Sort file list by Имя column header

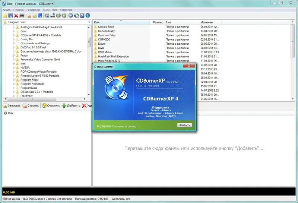(x=121, y=22)
